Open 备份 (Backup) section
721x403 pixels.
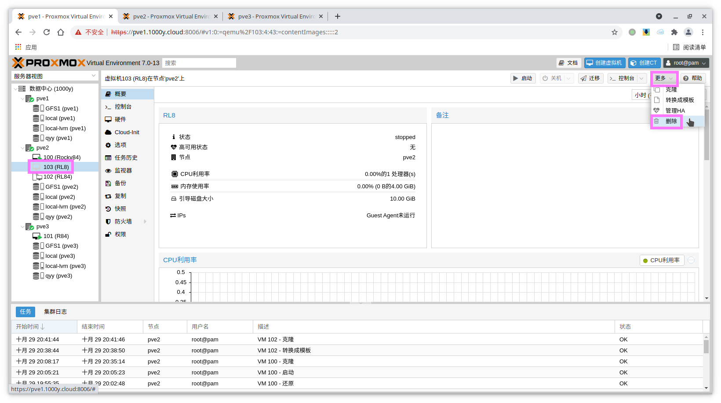click(120, 183)
